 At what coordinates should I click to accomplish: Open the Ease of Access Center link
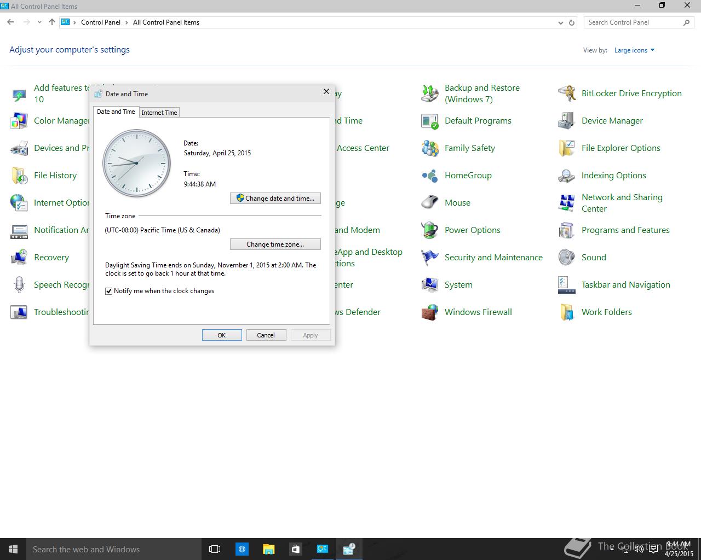[x=363, y=148]
